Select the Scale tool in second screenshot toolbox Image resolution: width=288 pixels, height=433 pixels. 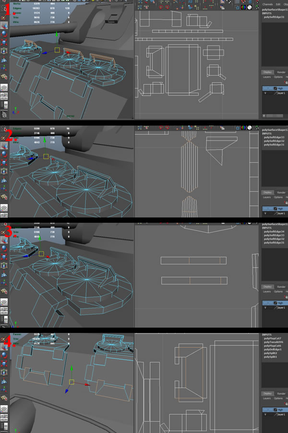[4, 163]
